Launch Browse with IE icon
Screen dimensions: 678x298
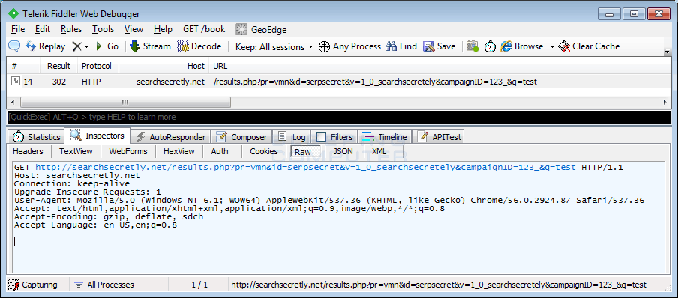[x=522, y=46]
